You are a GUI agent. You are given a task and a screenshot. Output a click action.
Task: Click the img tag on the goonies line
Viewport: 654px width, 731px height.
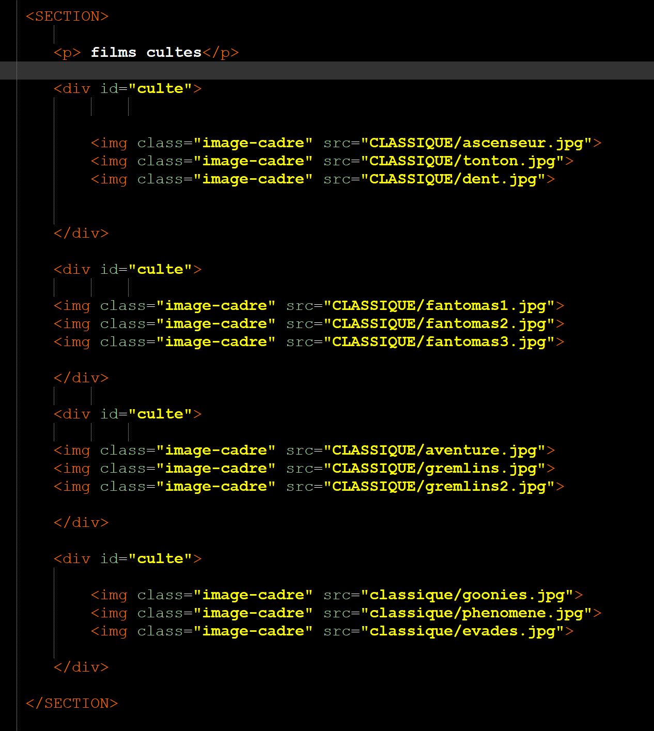109,595
